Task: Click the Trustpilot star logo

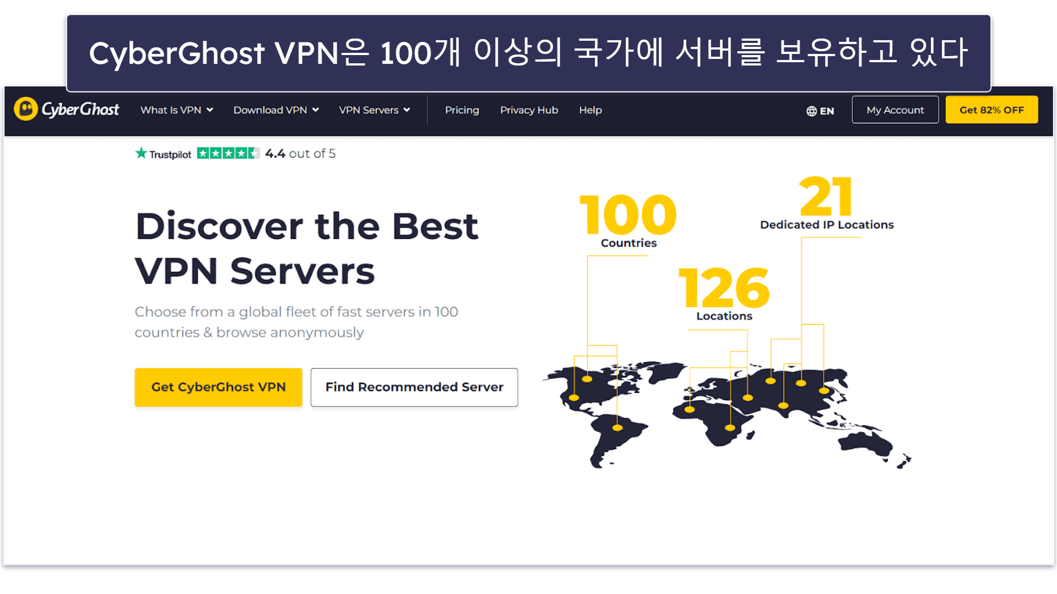Action: click(x=142, y=153)
